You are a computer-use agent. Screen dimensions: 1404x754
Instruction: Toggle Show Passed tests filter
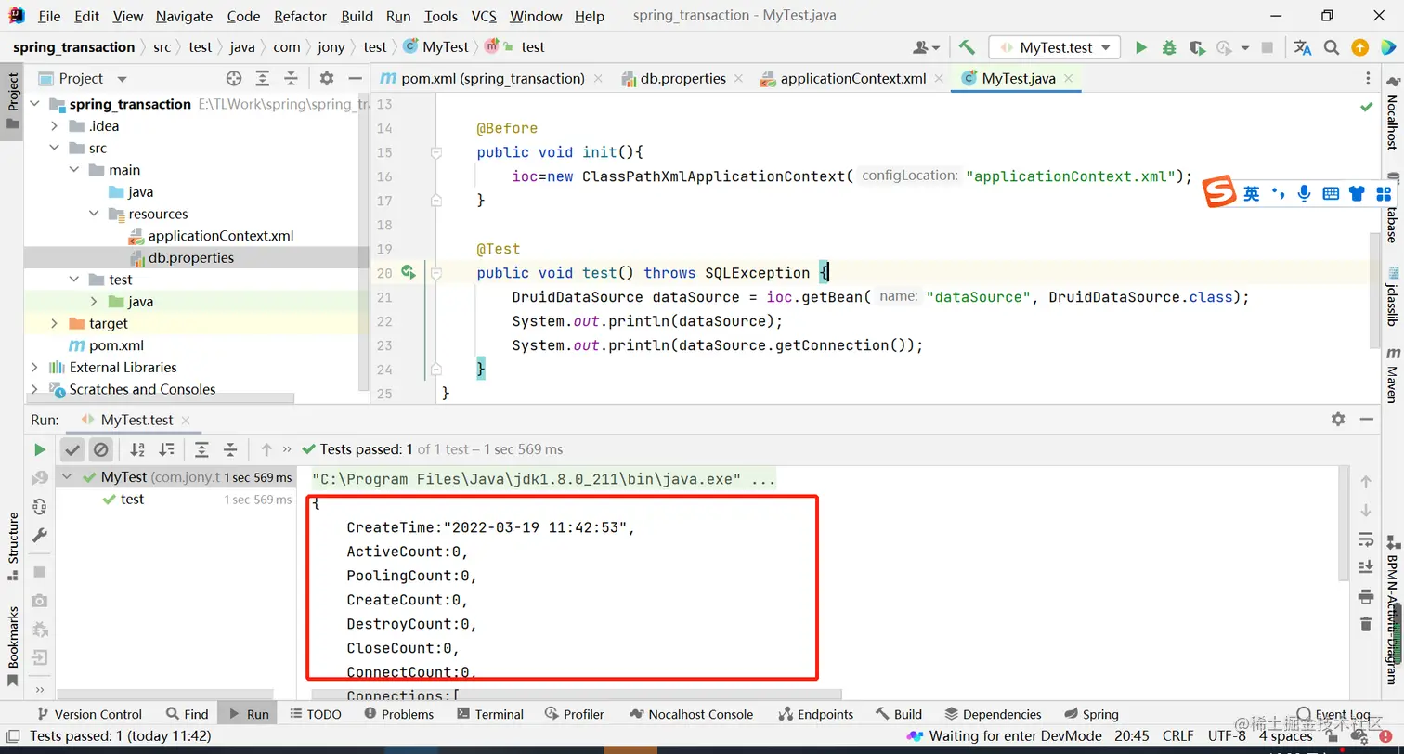point(72,449)
